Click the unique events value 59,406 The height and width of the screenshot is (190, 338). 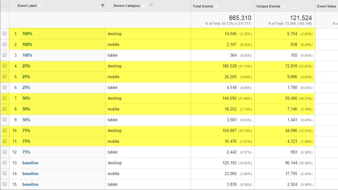[x=291, y=98]
